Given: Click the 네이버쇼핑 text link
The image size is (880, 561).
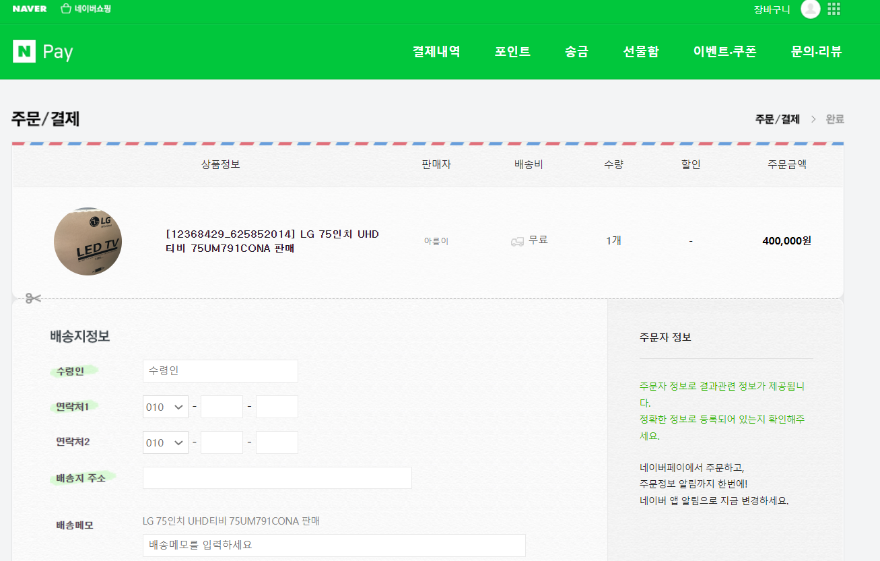Looking at the screenshot, I should pos(93,9).
